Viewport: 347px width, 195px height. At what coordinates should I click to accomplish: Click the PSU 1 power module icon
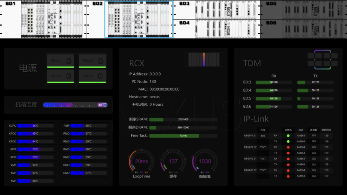60,61
